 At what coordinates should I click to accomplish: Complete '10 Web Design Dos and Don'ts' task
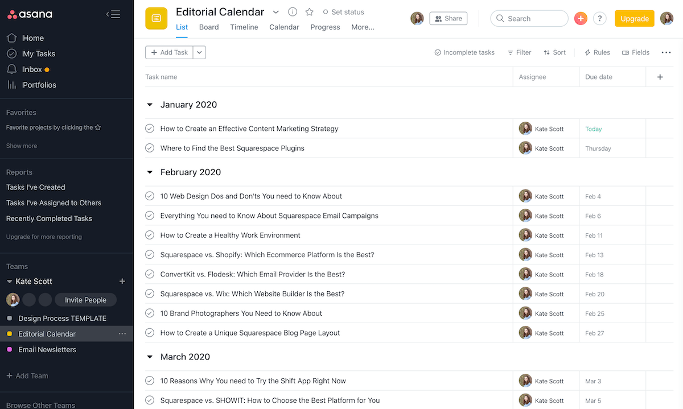point(150,196)
